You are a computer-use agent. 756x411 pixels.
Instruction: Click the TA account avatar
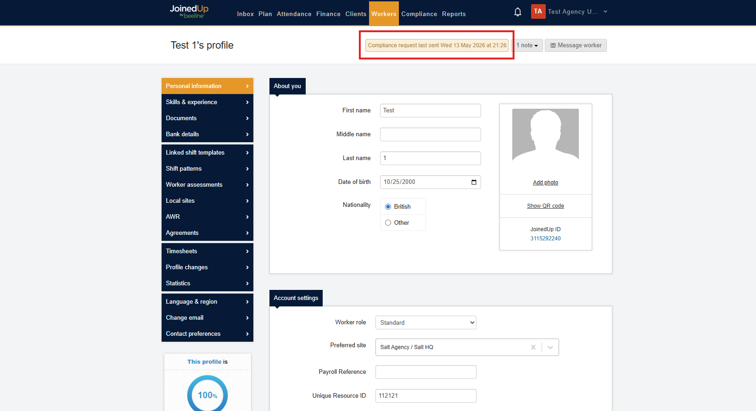538,11
